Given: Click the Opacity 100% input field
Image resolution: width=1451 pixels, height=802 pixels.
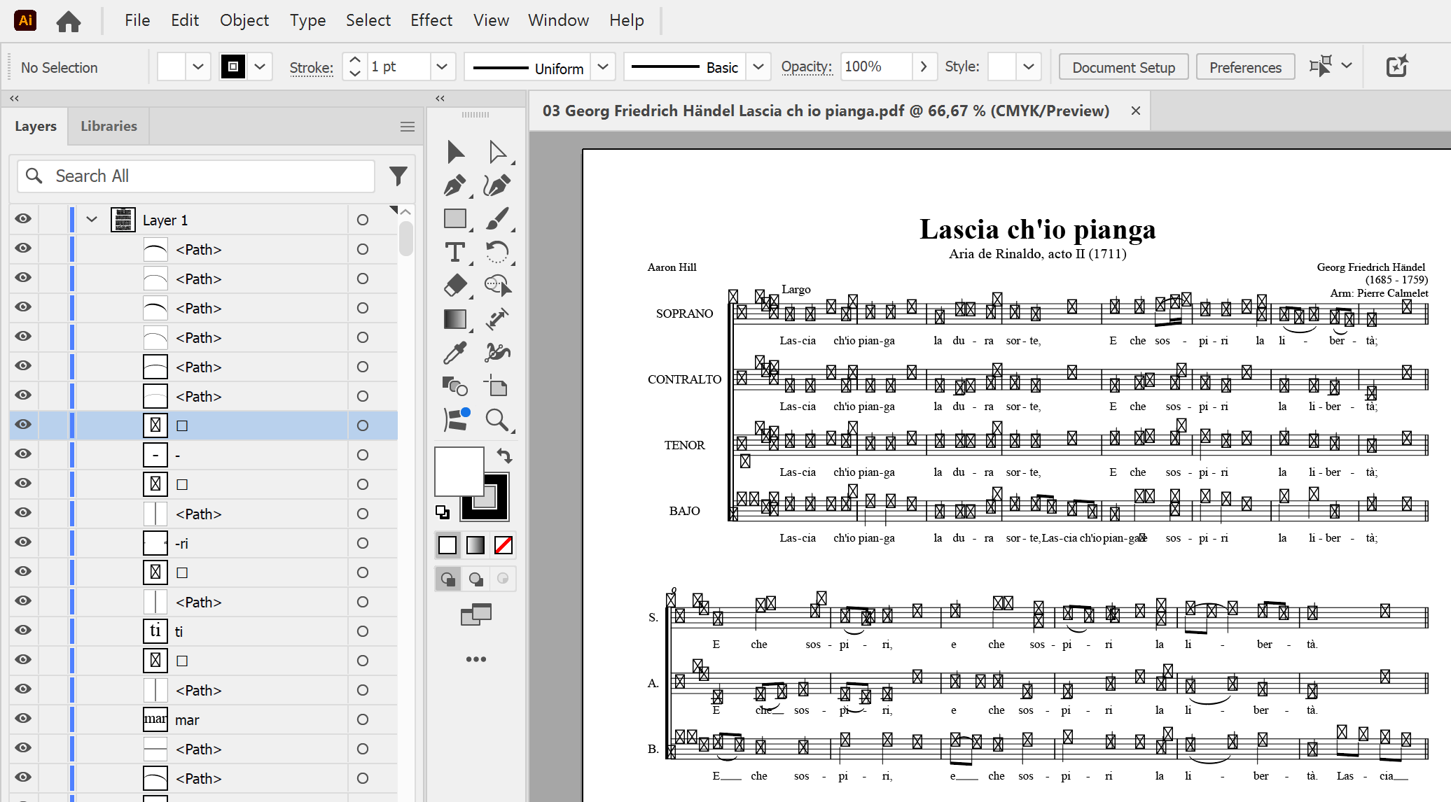Looking at the screenshot, I should click(x=875, y=66).
